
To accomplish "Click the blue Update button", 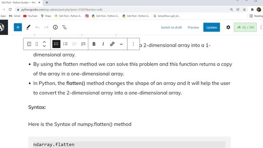I will point(212,28).
